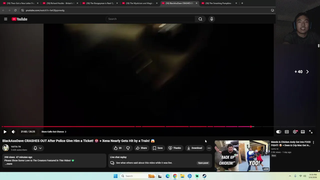Viewport: 320px width, 180px height.
Task: Open Google Chrome taskbar icon
Action: tap(175, 176)
